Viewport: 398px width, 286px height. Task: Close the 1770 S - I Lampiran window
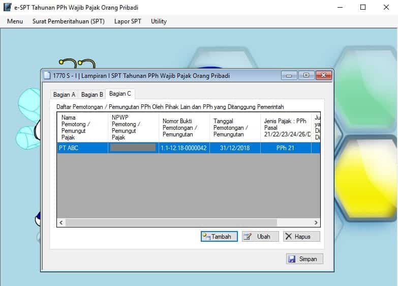click(x=324, y=75)
